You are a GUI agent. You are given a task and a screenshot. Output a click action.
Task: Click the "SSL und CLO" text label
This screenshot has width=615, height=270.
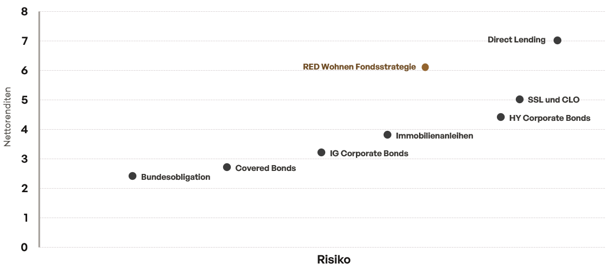pyautogui.click(x=554, y=100)
